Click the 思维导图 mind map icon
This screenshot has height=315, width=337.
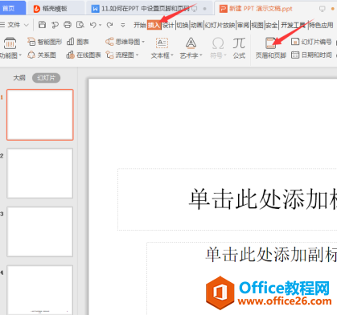(109, 42)
